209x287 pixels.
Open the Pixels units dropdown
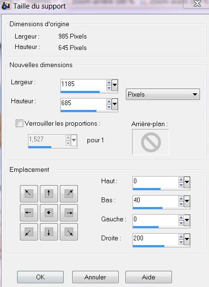163,94
